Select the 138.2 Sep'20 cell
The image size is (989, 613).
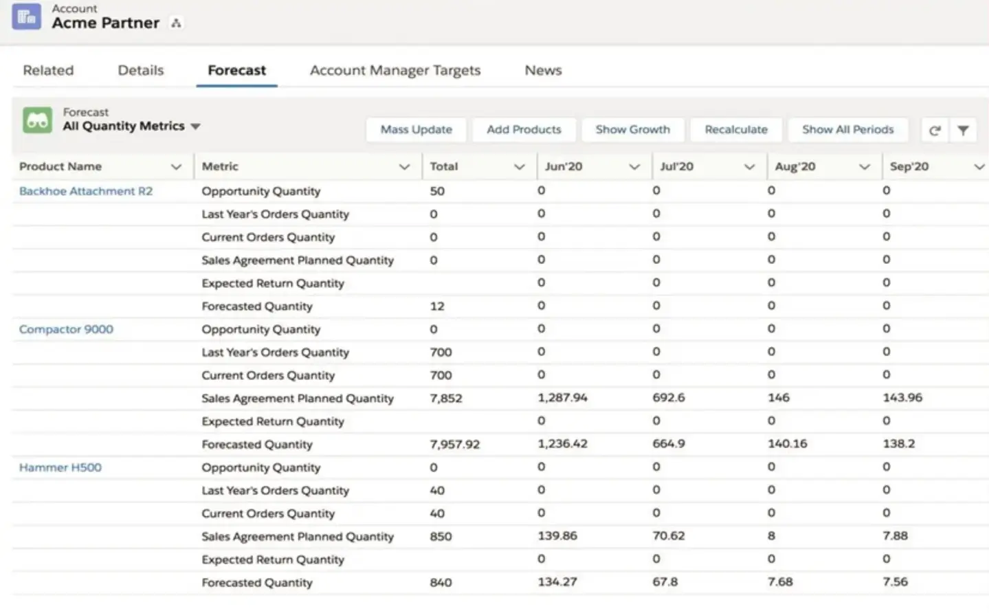[899, 444]
